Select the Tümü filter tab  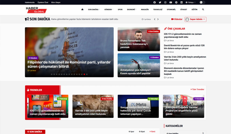152,132
